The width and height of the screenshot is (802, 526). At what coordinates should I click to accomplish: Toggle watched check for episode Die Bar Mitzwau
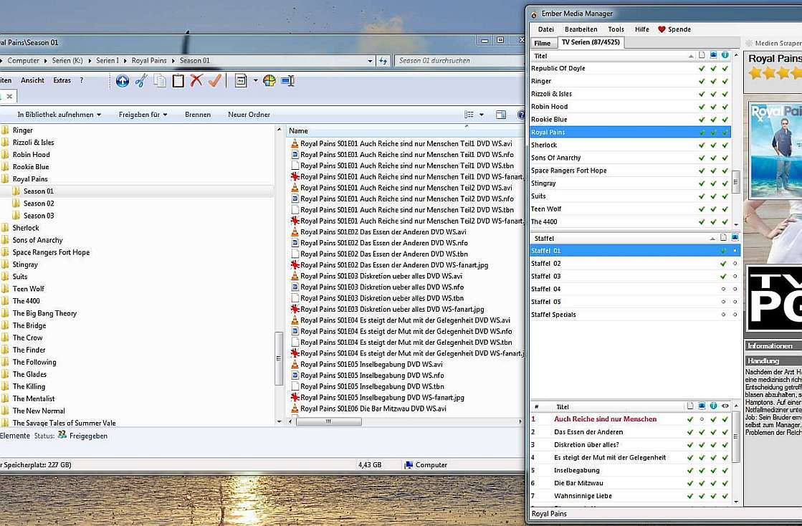click(x=725, y=483)
